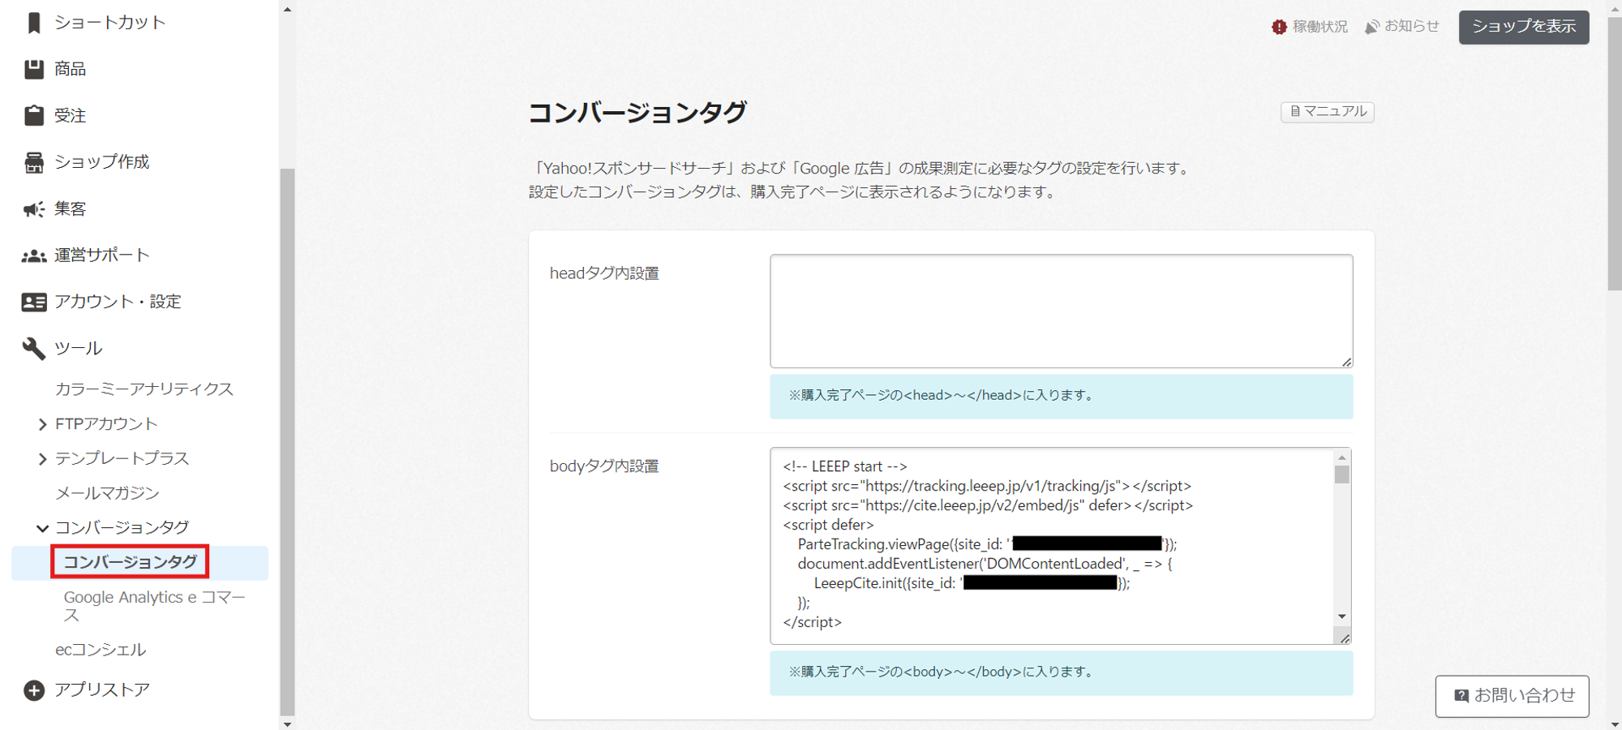
Task: Click the body textarea scrollbar thumb
Action: (x=1342, y=474)
